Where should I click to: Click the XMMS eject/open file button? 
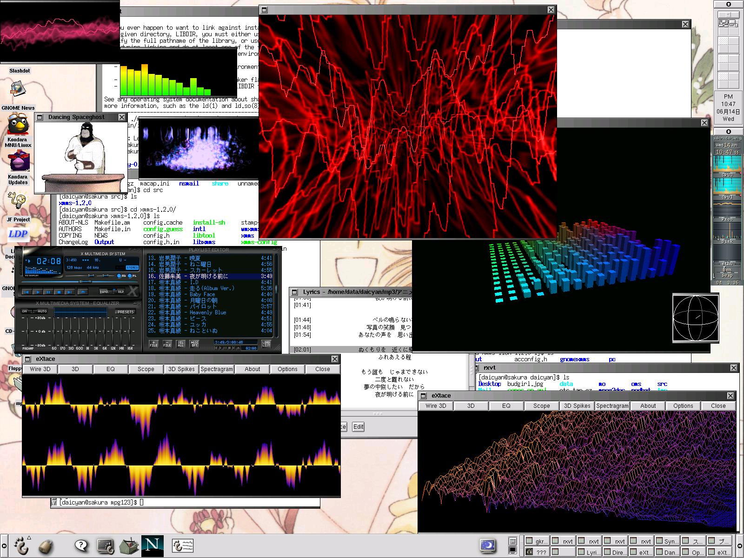[x=82, y=292]
